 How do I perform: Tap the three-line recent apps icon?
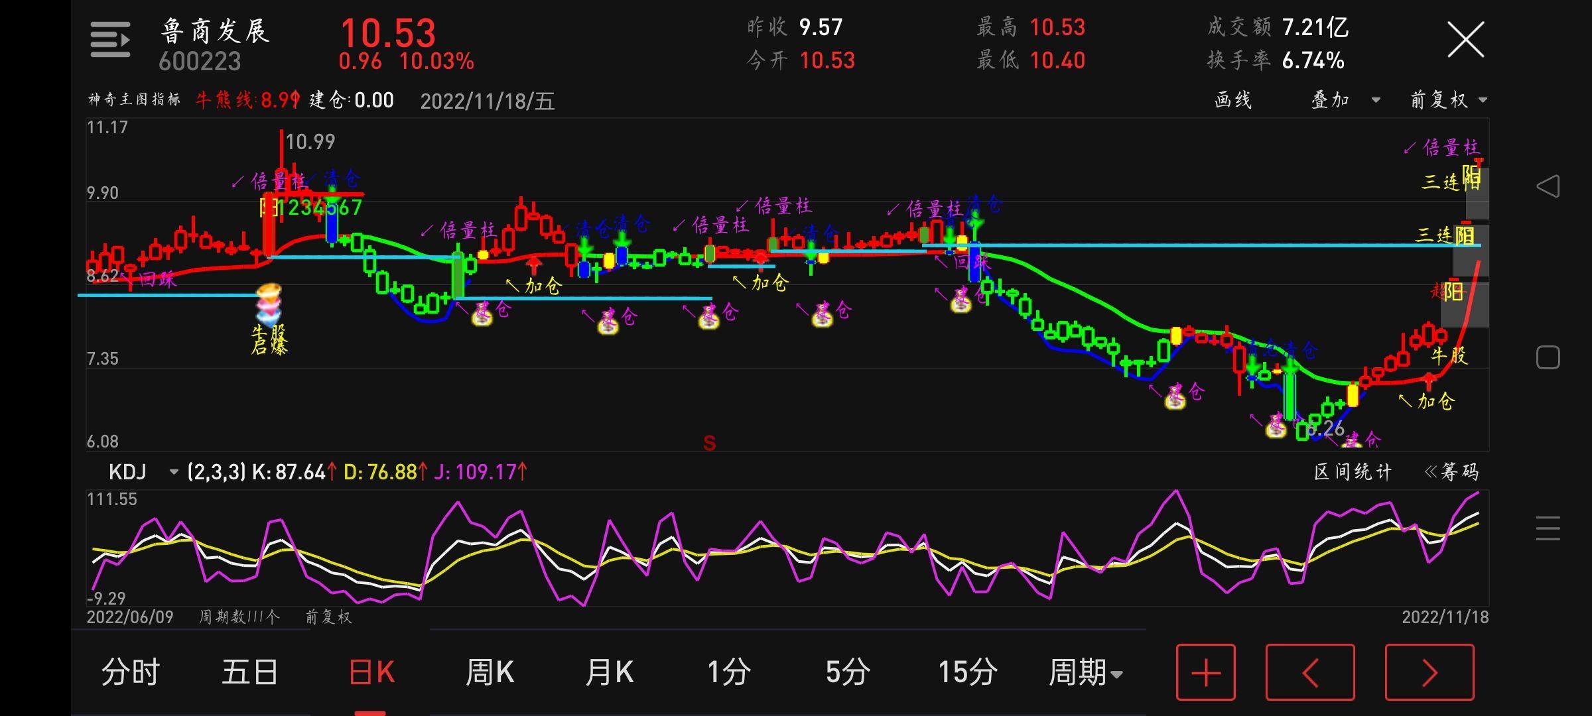point(1548,528)
